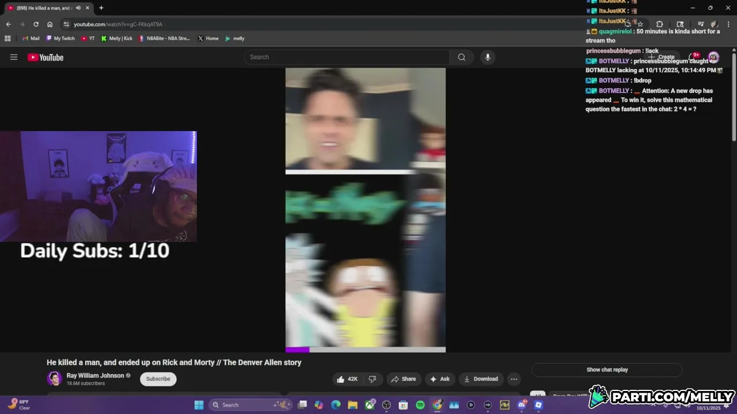The height and width of the screenshot is (414, 737).
Task: Open the My Twitch bookmark
Action: 60,39
